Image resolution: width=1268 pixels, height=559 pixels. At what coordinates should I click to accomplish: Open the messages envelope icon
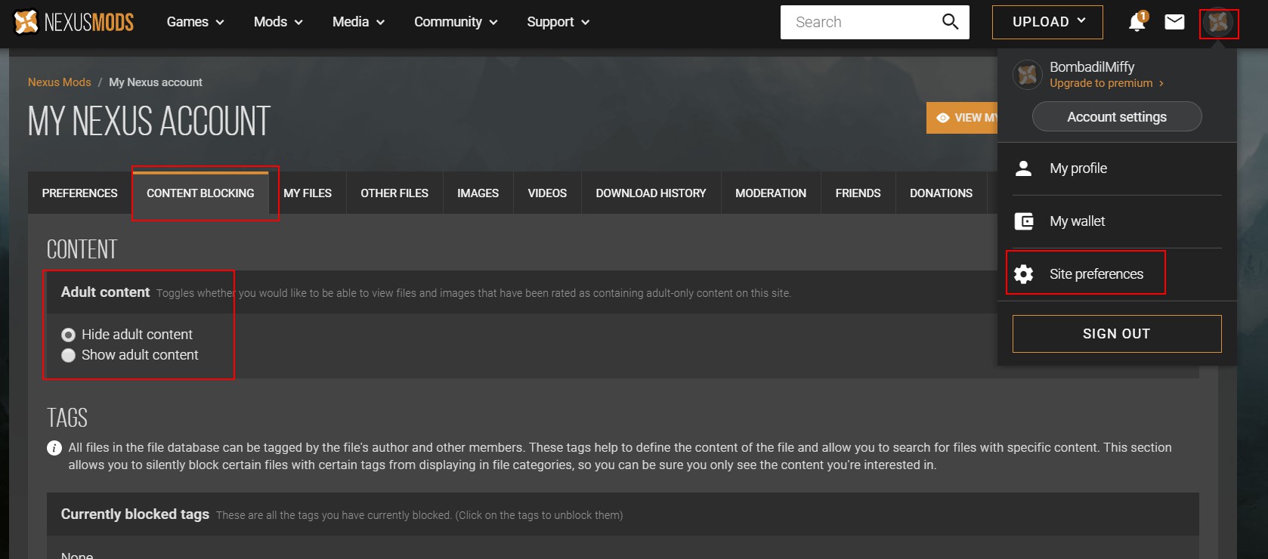pyautogui.click(x=1174, y=22)
